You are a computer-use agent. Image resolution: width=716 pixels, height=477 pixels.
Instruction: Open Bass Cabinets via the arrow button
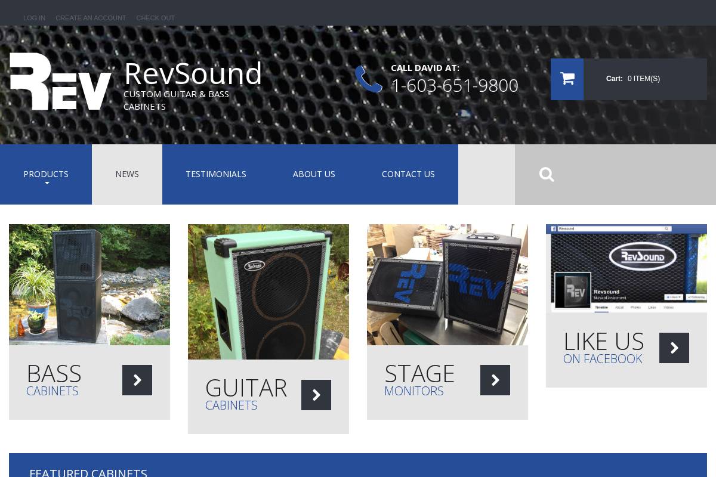(137, 380)
